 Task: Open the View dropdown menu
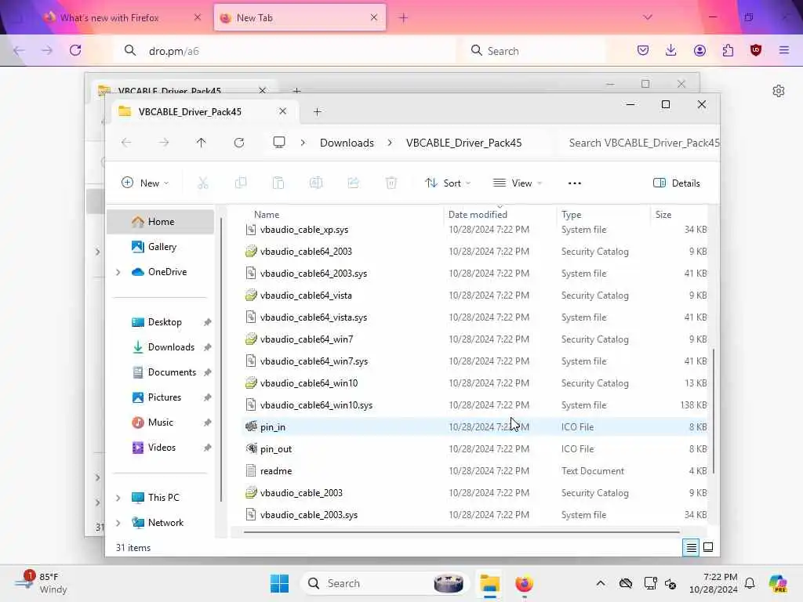[518, 183]
